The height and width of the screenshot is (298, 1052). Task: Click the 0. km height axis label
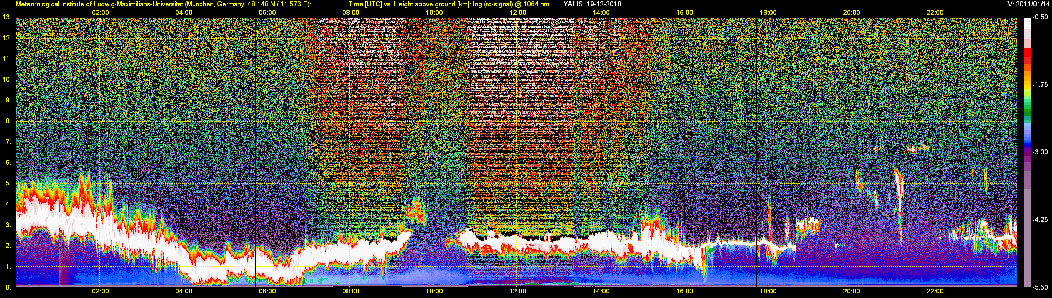(8, 287)
